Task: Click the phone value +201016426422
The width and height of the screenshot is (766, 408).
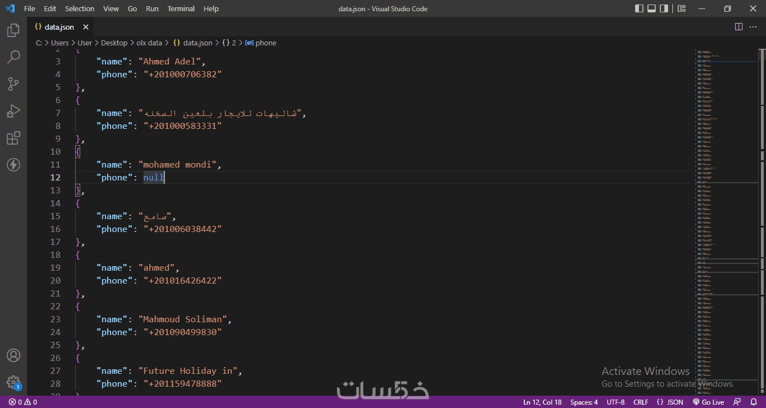Action: (183, 281)
